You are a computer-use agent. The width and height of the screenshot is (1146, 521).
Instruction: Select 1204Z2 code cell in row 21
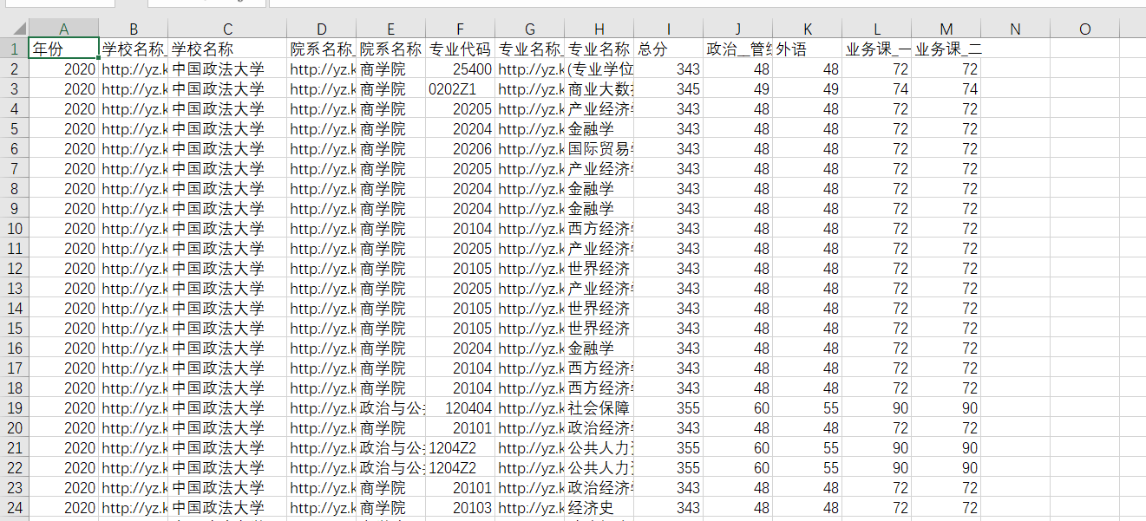(x=461, y=447)
